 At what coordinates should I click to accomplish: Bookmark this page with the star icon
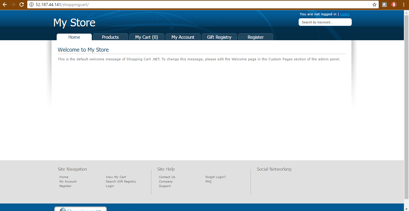click(374, 5)
